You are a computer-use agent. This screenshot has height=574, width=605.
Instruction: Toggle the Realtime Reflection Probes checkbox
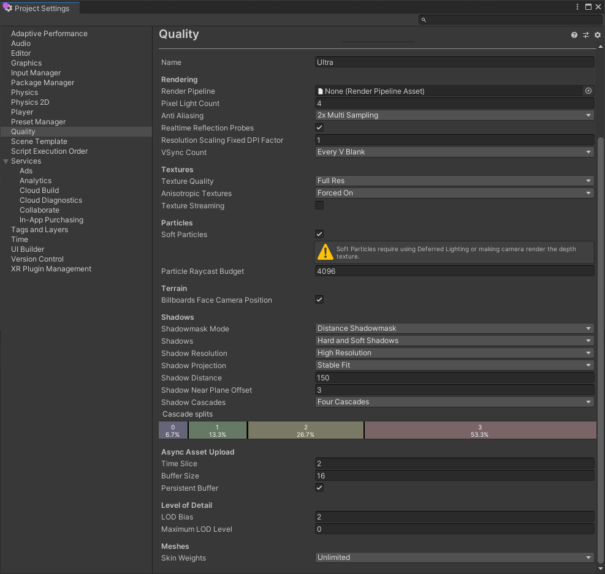point(319,127)
